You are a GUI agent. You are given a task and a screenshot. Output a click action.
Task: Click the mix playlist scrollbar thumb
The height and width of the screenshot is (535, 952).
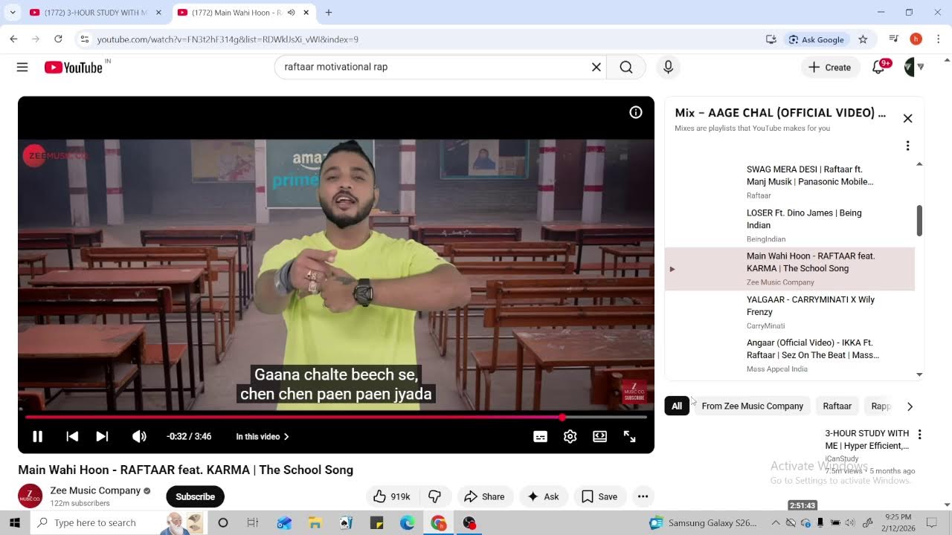coord(919,221)
